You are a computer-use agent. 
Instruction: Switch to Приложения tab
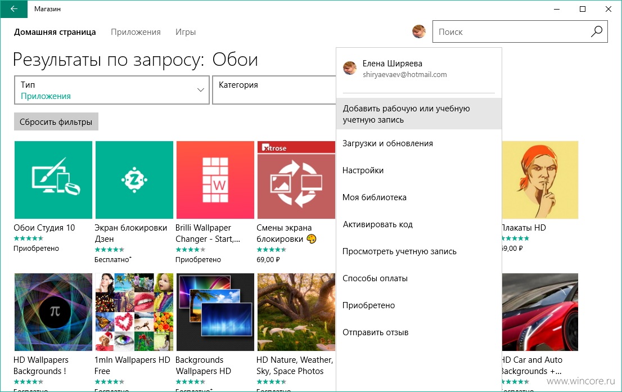coord(136,31)
